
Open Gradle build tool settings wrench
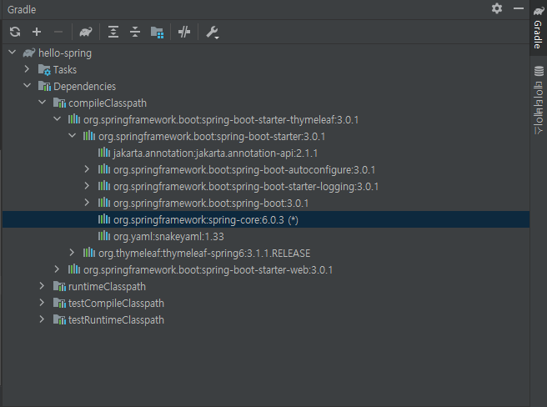212,33
